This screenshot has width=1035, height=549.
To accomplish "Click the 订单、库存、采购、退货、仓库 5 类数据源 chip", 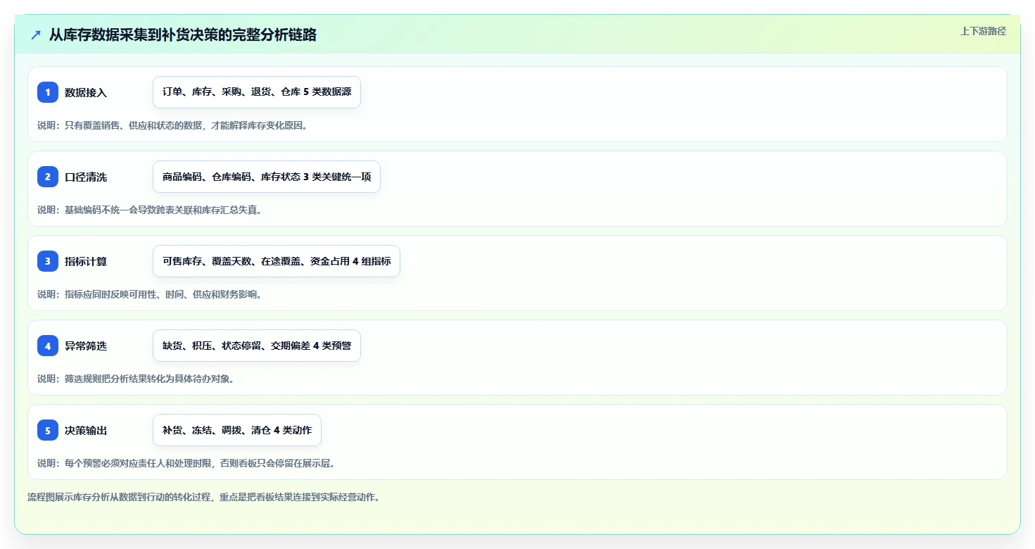I will coord(257,92).
